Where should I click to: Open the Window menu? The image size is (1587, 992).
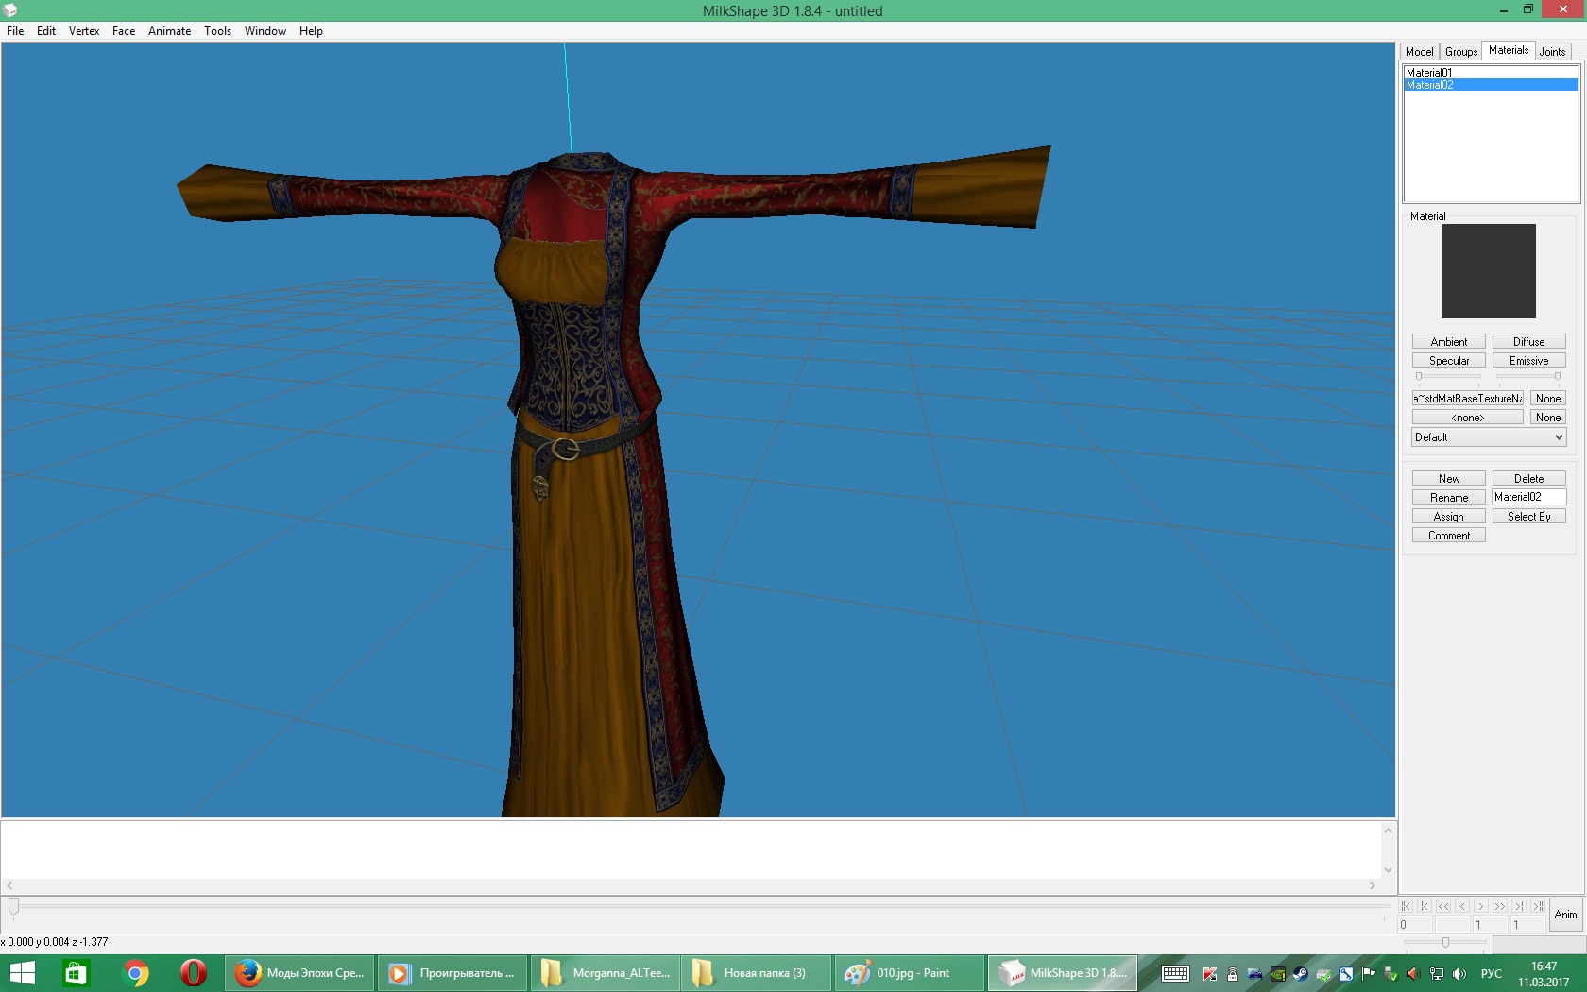coord(265,31)
